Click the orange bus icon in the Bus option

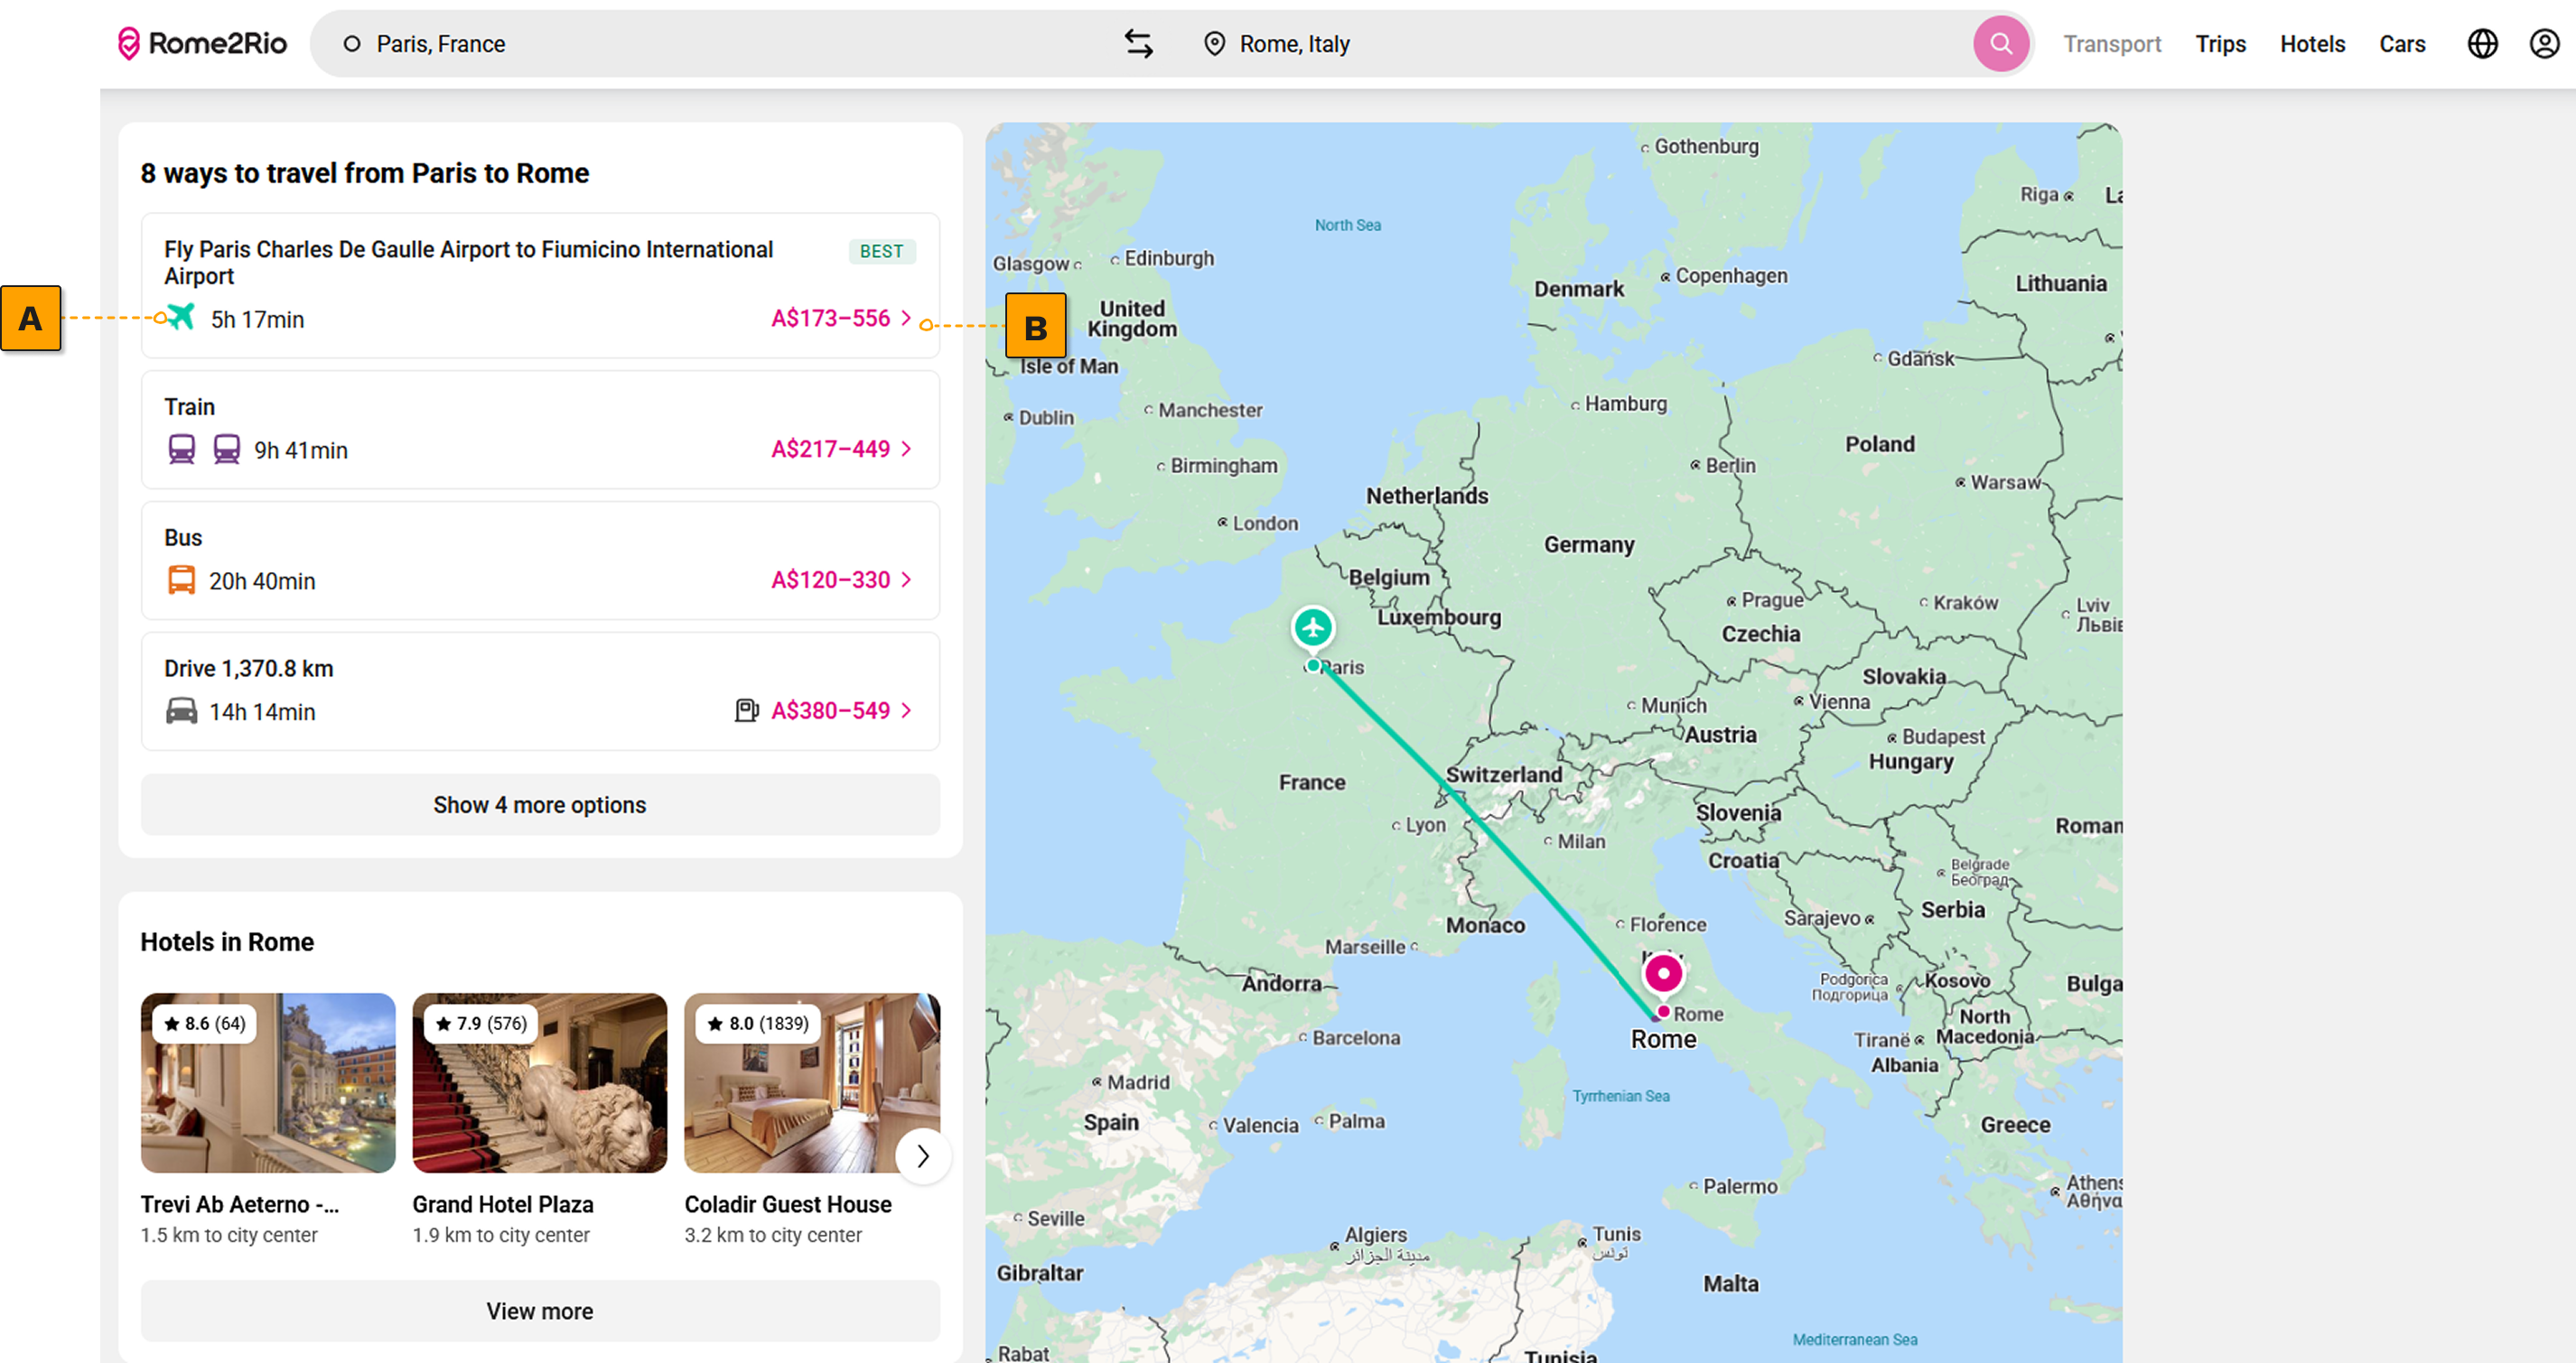pyautogui.click(x=181, y=580)
